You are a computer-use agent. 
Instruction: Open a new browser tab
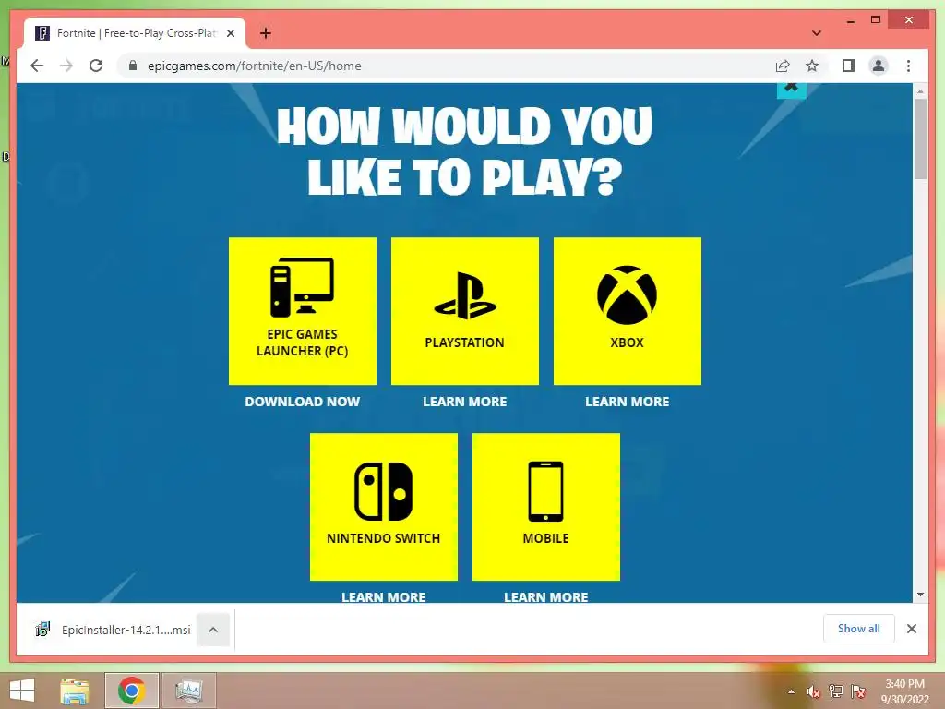pos(266,33)
